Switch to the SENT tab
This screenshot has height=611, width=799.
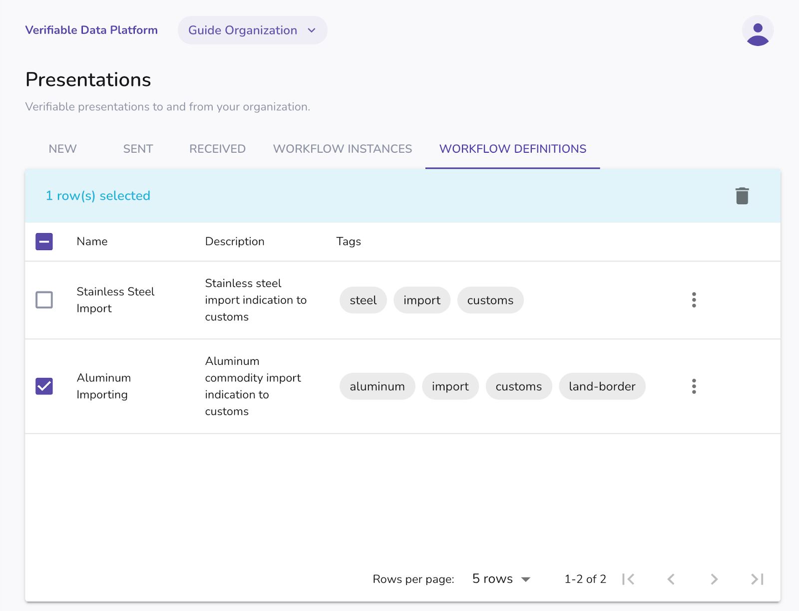138,149
